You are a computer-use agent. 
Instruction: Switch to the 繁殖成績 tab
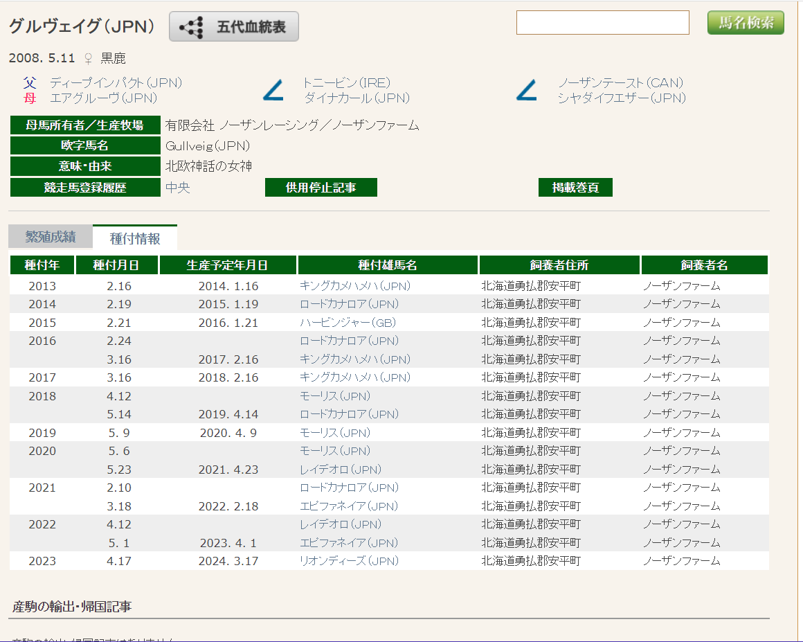pos(51,237)
